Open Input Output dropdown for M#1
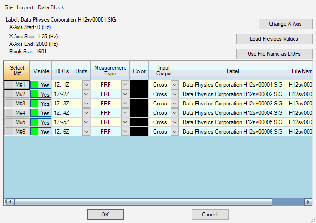The height and width of the screenshot is (223, 316). (175, 85)
